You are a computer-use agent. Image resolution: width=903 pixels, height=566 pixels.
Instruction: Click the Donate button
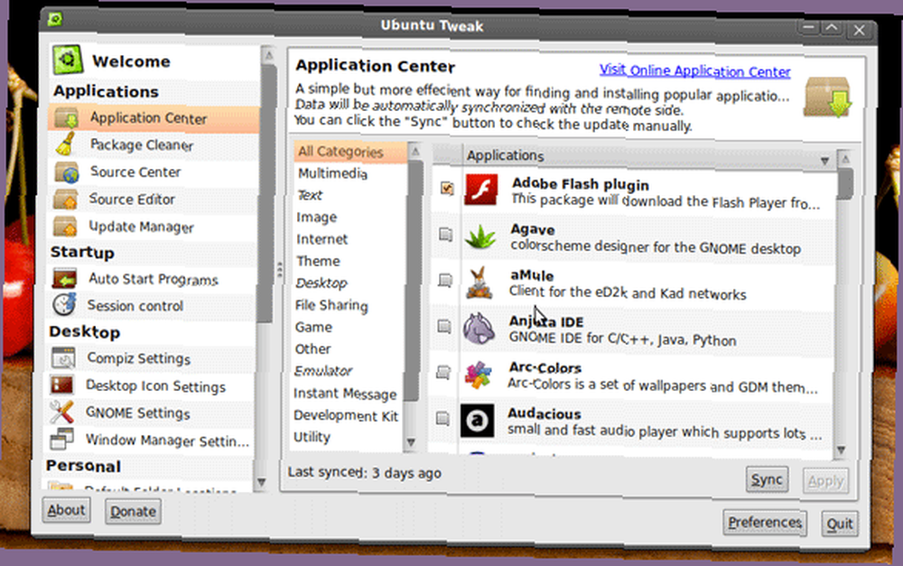pyautogui.click(x=133, y=511)
